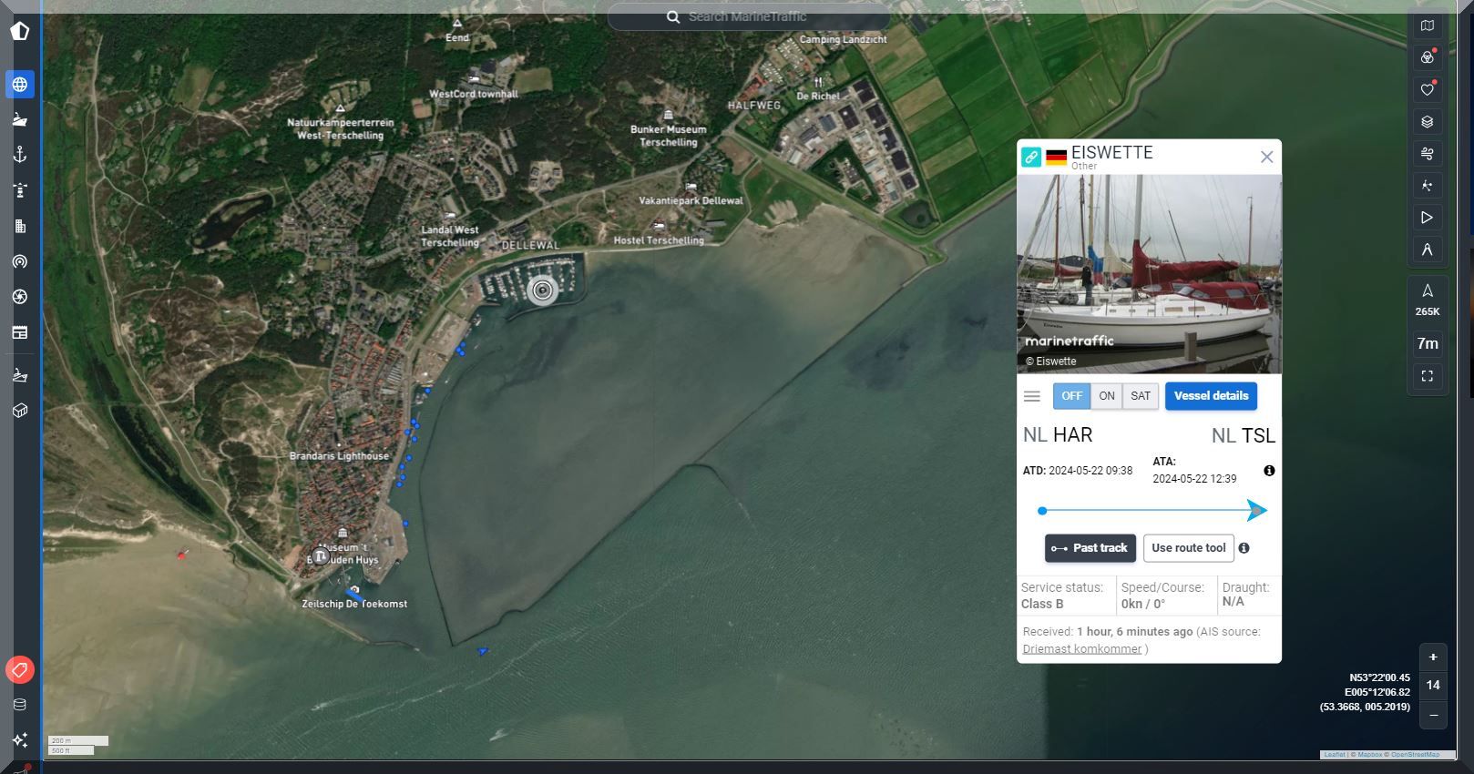This screenshot has height=774, width=1474.
Task: Click the red tag icon
Action: [x=19, y=670]
